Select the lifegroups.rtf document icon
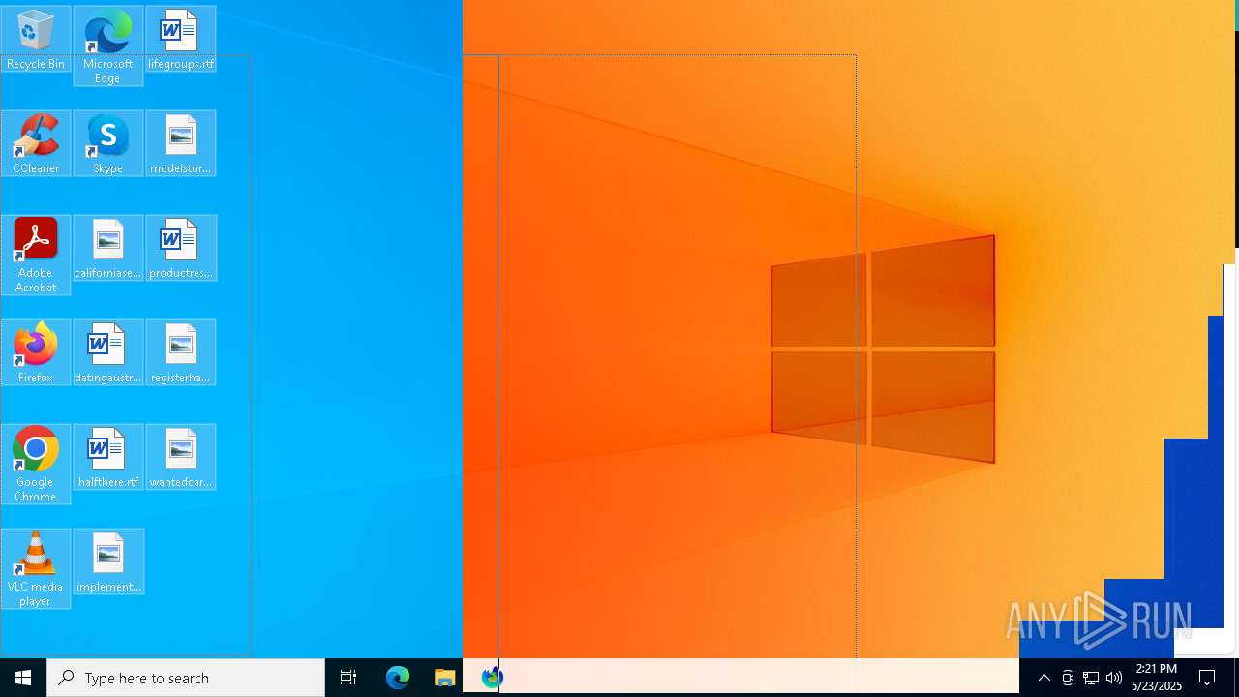Viewport: 1239px width, 697px height. (x=181, y=39)
